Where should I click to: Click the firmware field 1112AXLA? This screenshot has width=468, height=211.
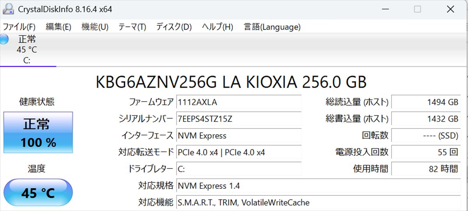tap(239, 102)
